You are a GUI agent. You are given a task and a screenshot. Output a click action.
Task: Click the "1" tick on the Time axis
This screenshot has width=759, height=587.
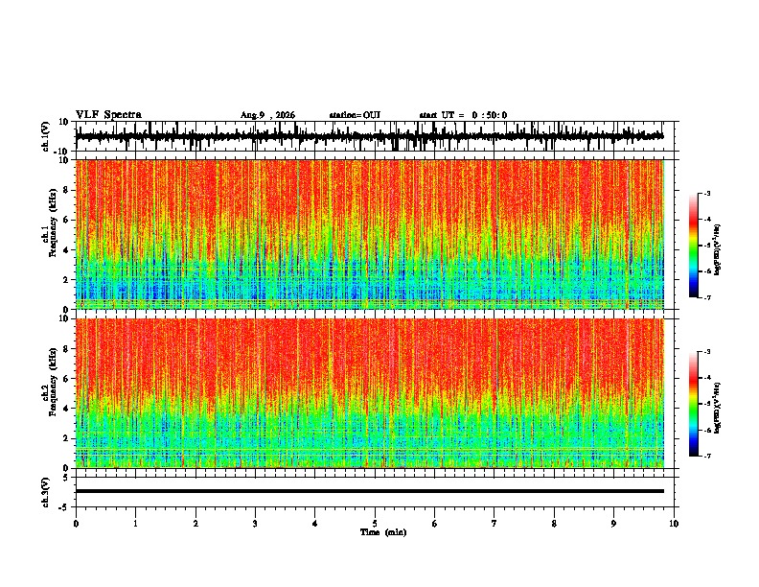[135, 524]
